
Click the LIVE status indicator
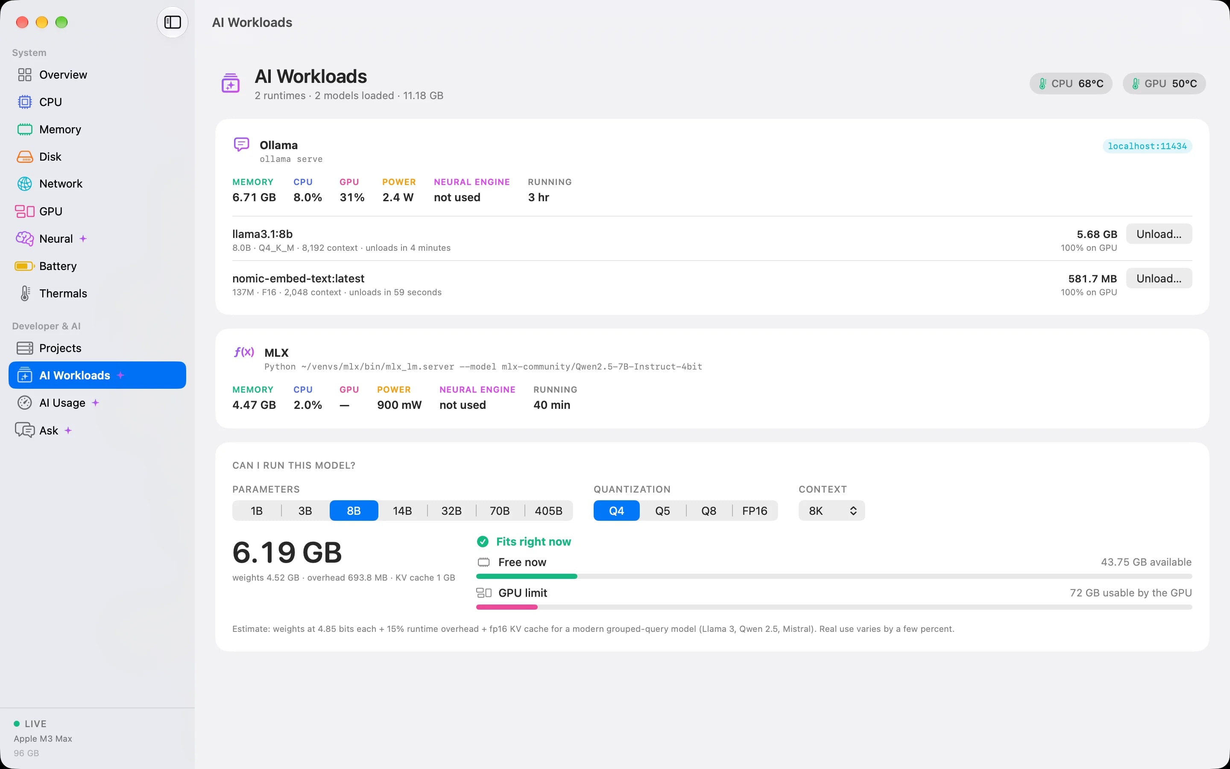(30, 724)
